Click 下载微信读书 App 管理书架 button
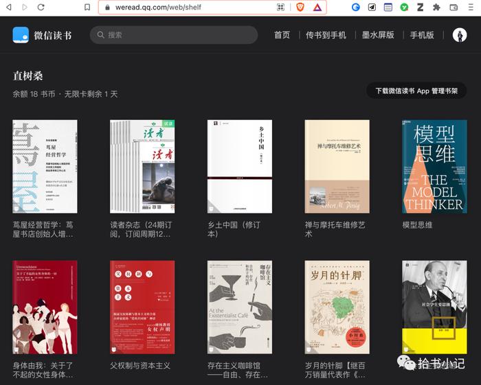 click(x=416, y=91)
